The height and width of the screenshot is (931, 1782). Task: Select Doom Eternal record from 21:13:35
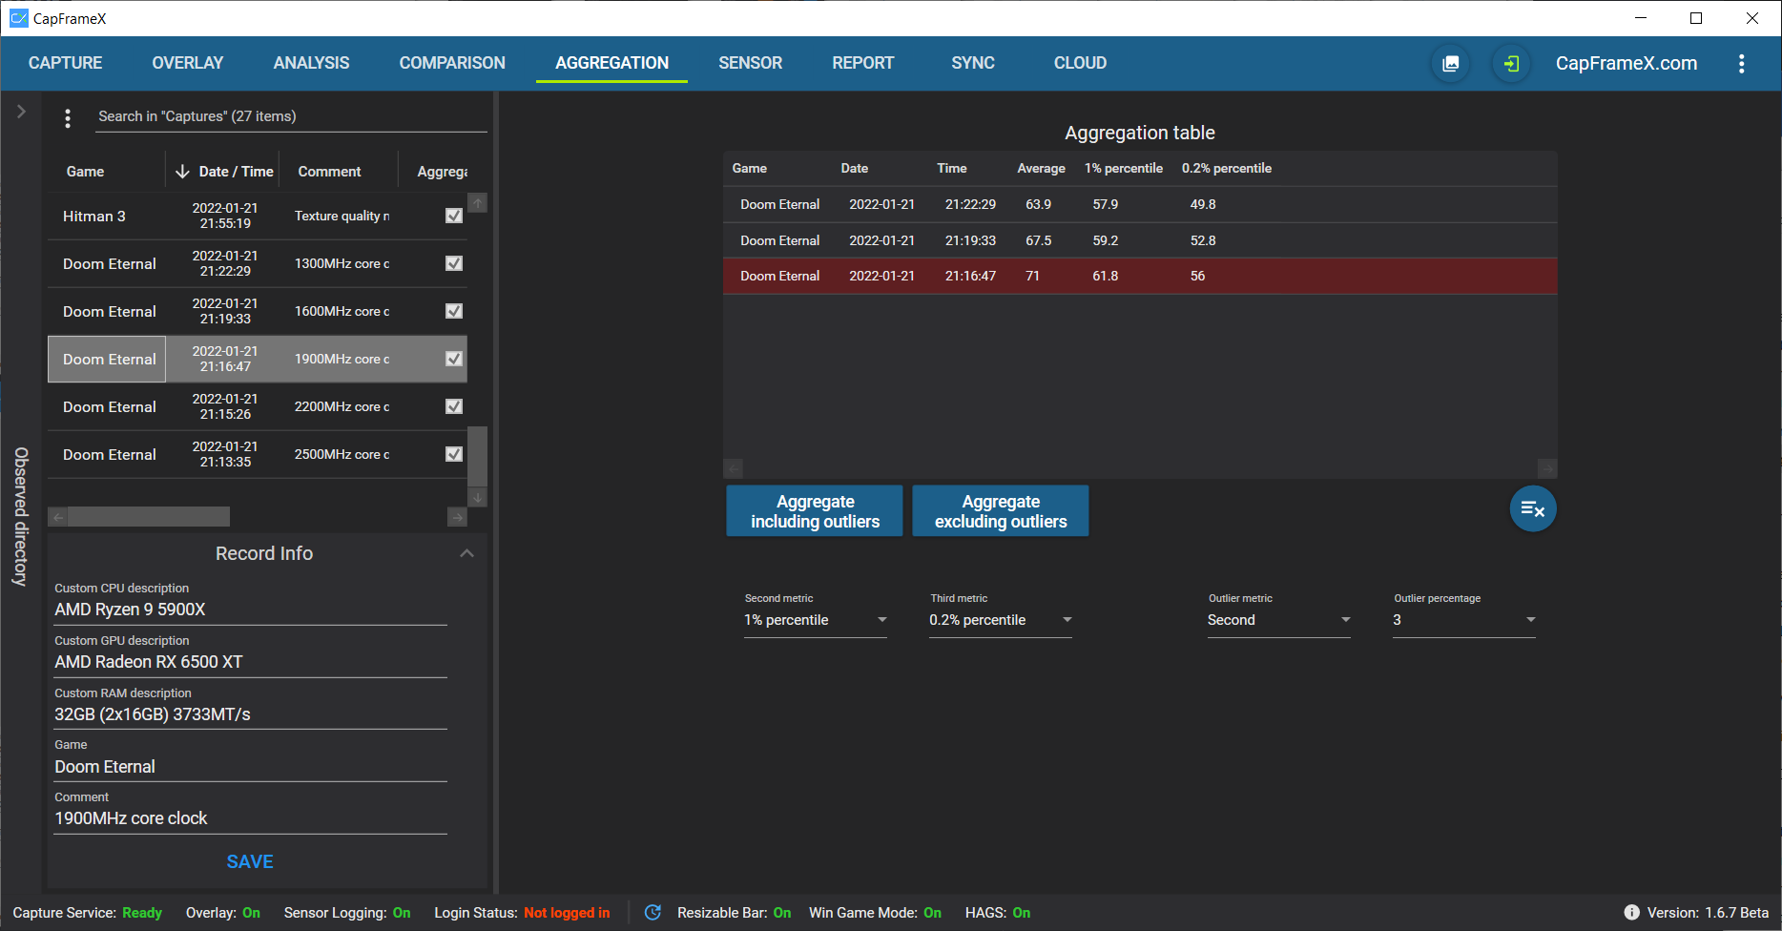(258, 454)
